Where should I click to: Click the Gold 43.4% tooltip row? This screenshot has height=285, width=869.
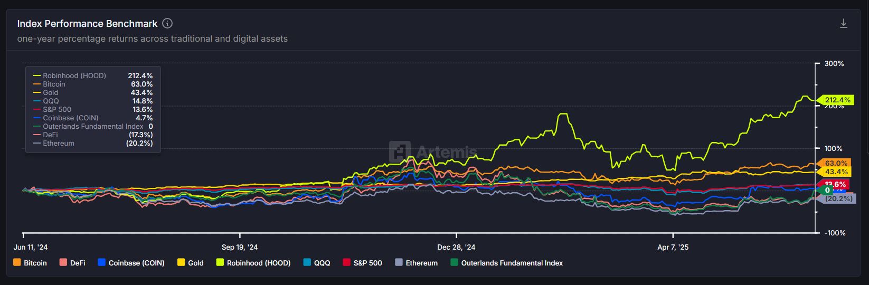93,92
